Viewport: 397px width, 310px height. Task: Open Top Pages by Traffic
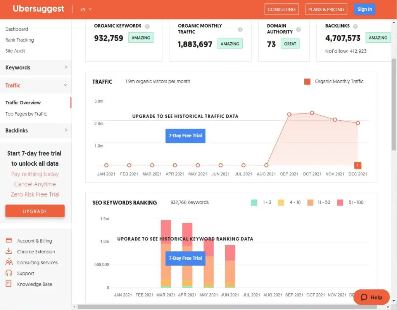pyautogui.click(x=26, y=114)
